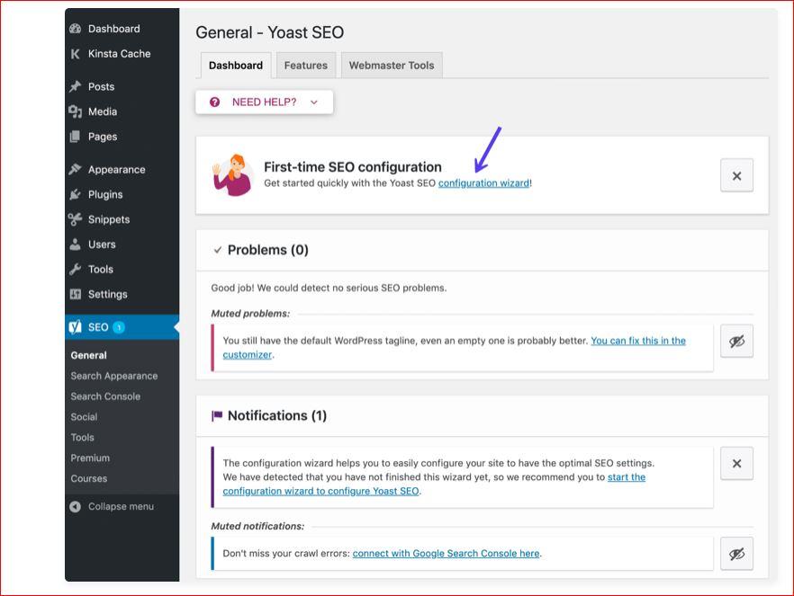Screen dimensions: 794x596
Task: Click the Notifications flag icon
Action: coord(217,416)
